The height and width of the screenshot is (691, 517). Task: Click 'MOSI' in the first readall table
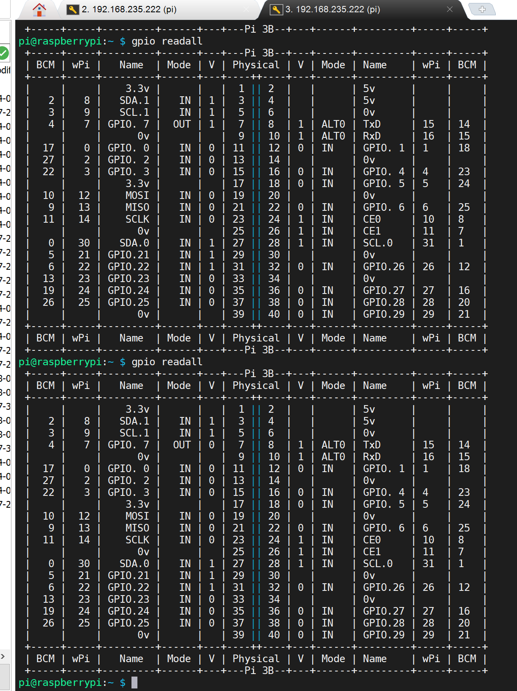(137, 196)
